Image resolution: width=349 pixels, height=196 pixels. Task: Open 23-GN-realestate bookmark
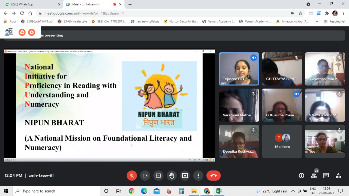click(x=72, y=21)
